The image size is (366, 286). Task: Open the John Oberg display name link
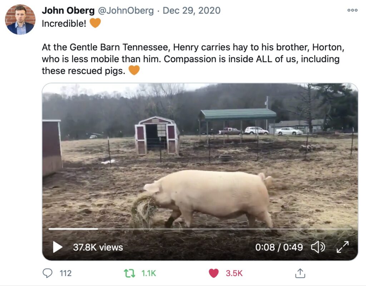68,10
